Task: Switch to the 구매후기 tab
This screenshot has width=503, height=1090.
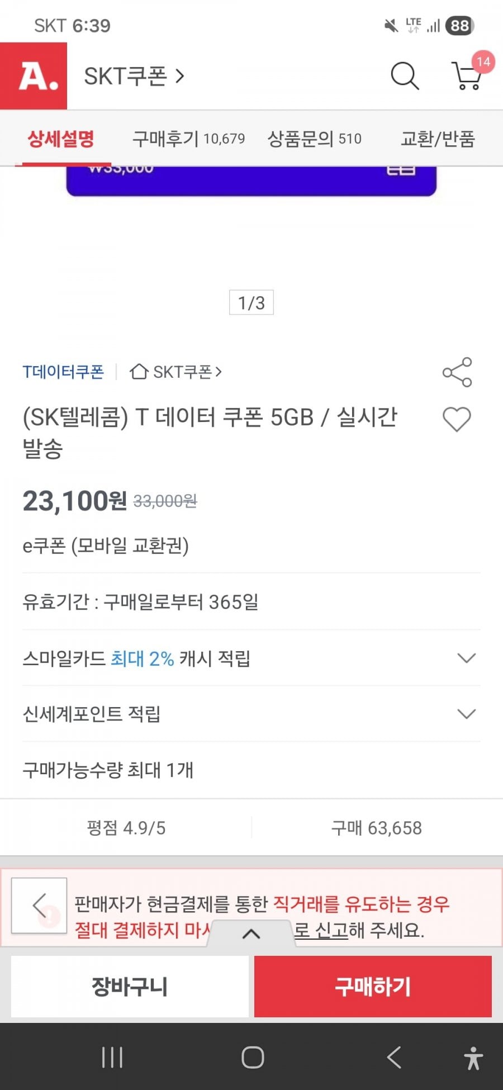Action: [x=188, y=139]
